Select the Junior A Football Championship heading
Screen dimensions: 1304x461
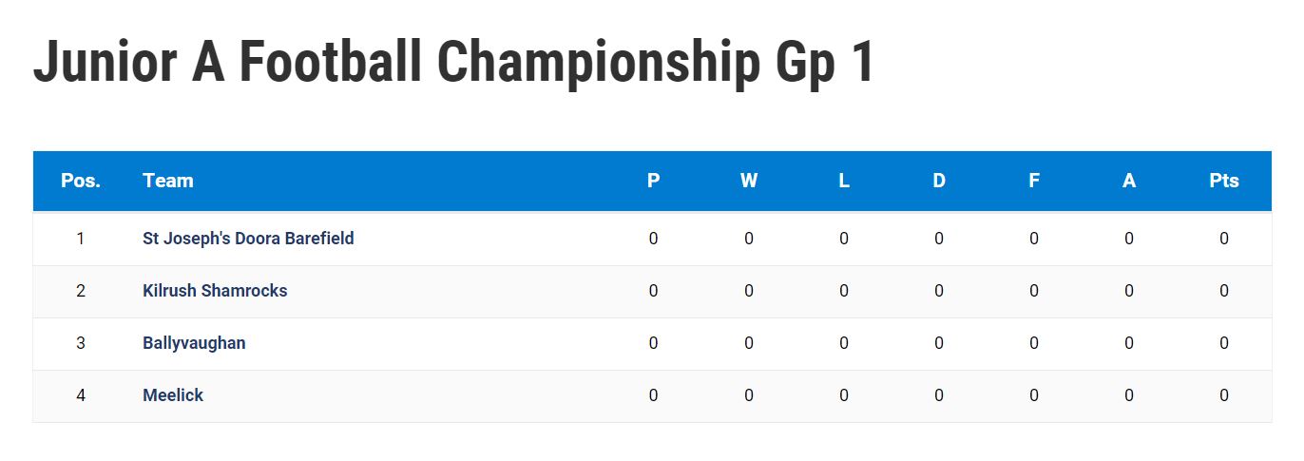pyautogui.click(x=453, y=64)
